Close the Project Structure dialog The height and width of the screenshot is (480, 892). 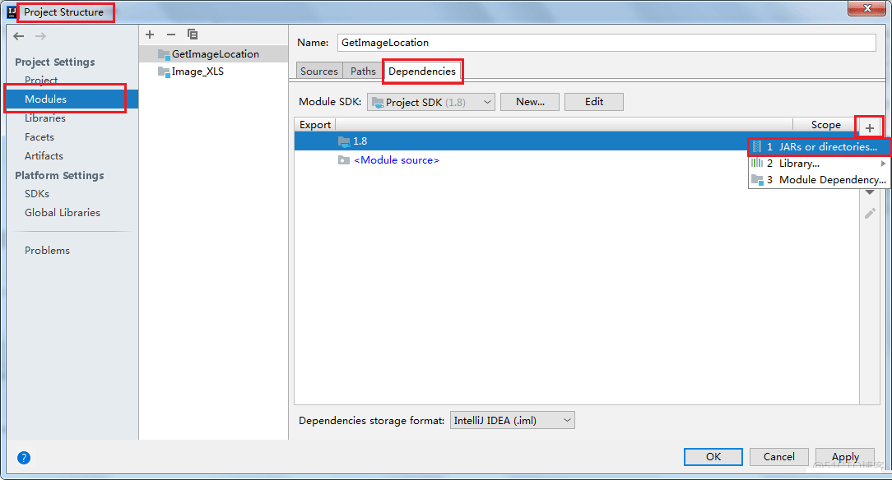click(x=867, y=8)
